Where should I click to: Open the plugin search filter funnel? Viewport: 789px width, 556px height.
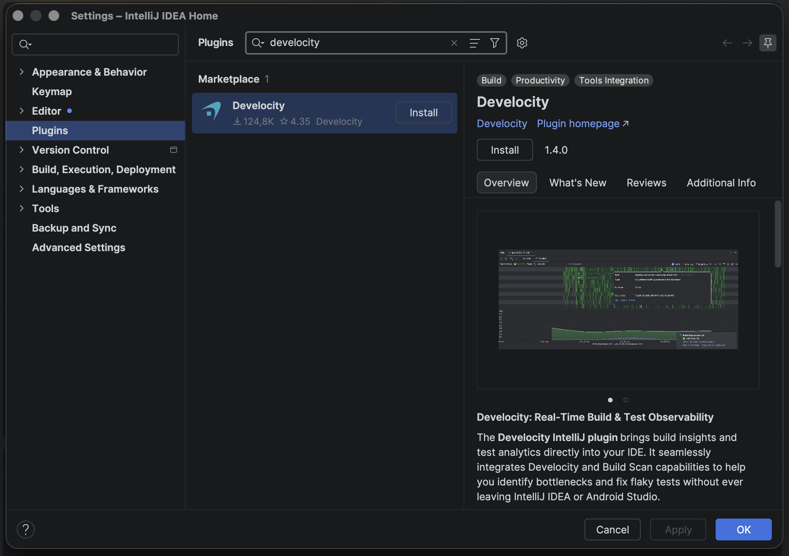pos(495,43)
